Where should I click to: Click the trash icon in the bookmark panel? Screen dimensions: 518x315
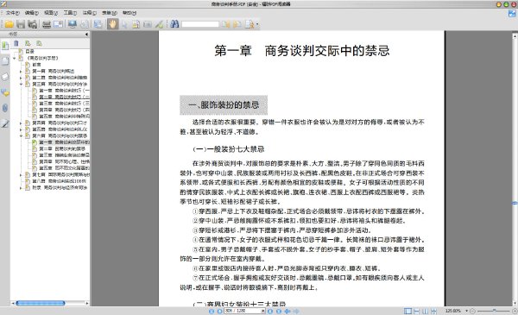tap(16, 43)
